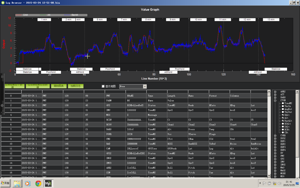The height and width of the screenshot is (188, 300).
Task: Select row header 10 in the table
Action: tap(11, 144)
